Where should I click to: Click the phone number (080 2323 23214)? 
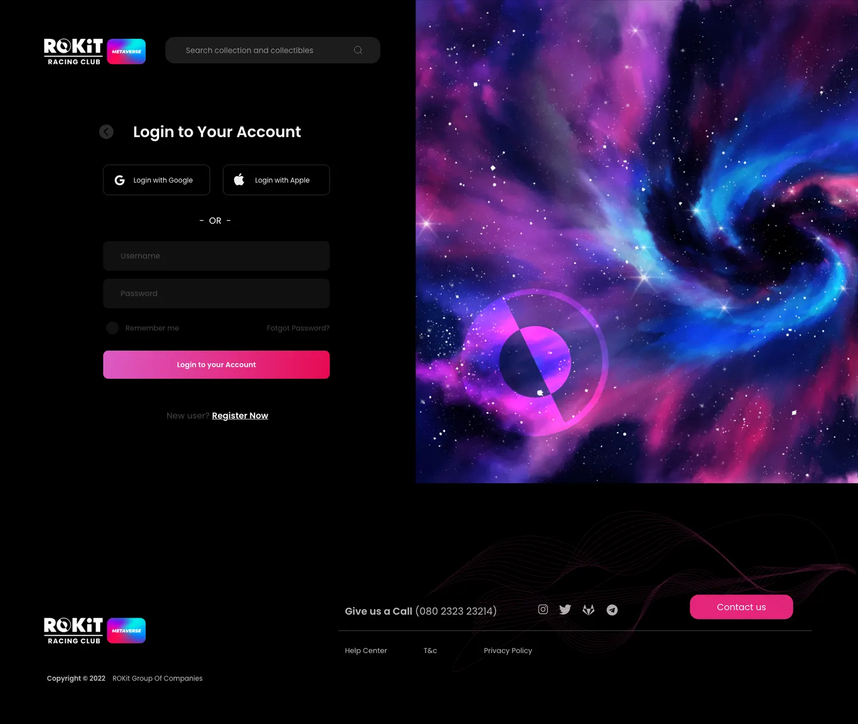pos(456,611)
